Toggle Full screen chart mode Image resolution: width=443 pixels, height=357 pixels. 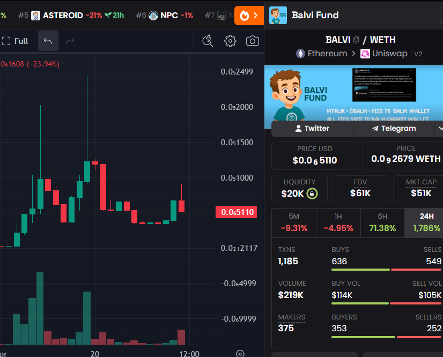(15, 41)
